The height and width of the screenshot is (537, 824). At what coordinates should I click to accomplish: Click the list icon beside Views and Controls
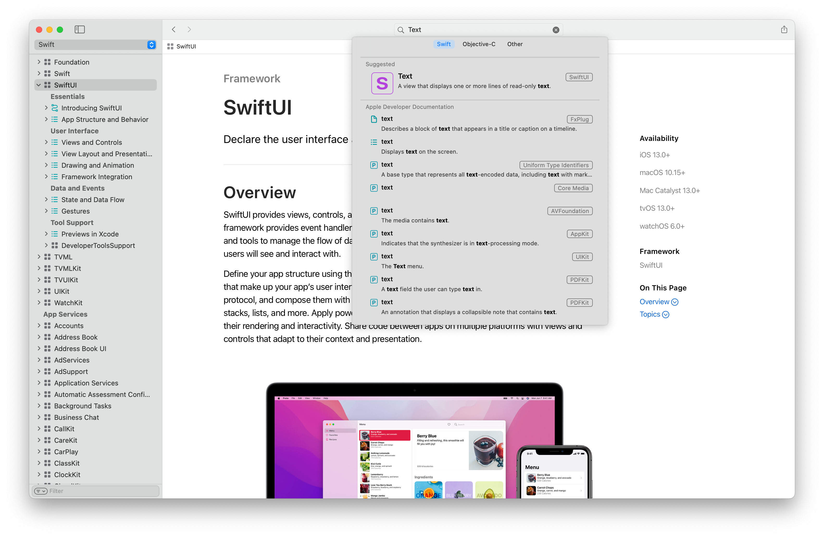[x=55, y=142]
